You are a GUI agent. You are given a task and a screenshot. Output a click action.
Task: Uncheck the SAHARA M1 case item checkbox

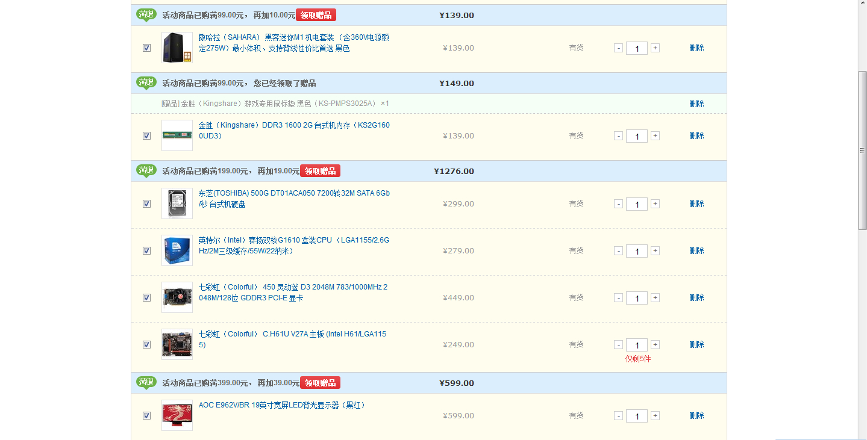click(146, 48)
